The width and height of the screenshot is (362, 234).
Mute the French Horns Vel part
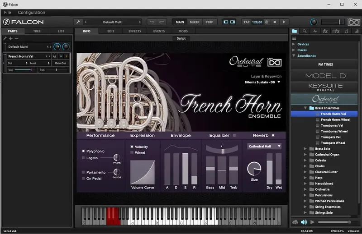[x=61, y=56]
